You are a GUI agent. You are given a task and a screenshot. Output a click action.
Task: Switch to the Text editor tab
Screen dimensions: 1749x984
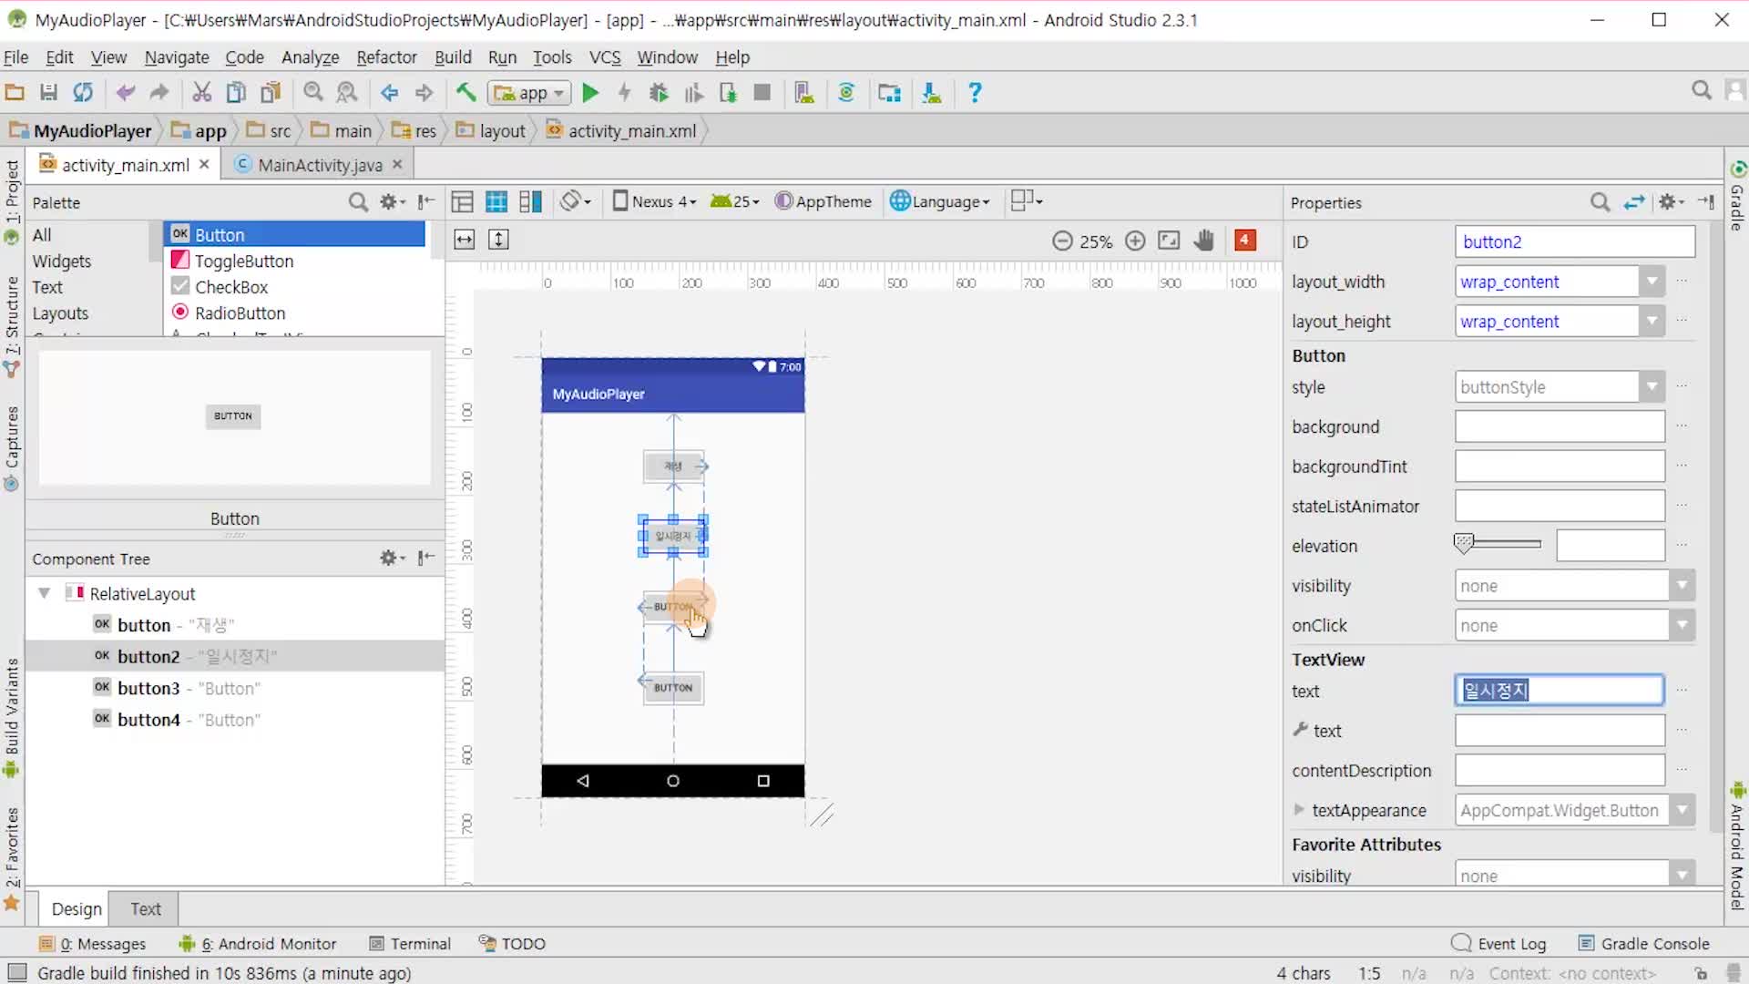pos(145,909)
